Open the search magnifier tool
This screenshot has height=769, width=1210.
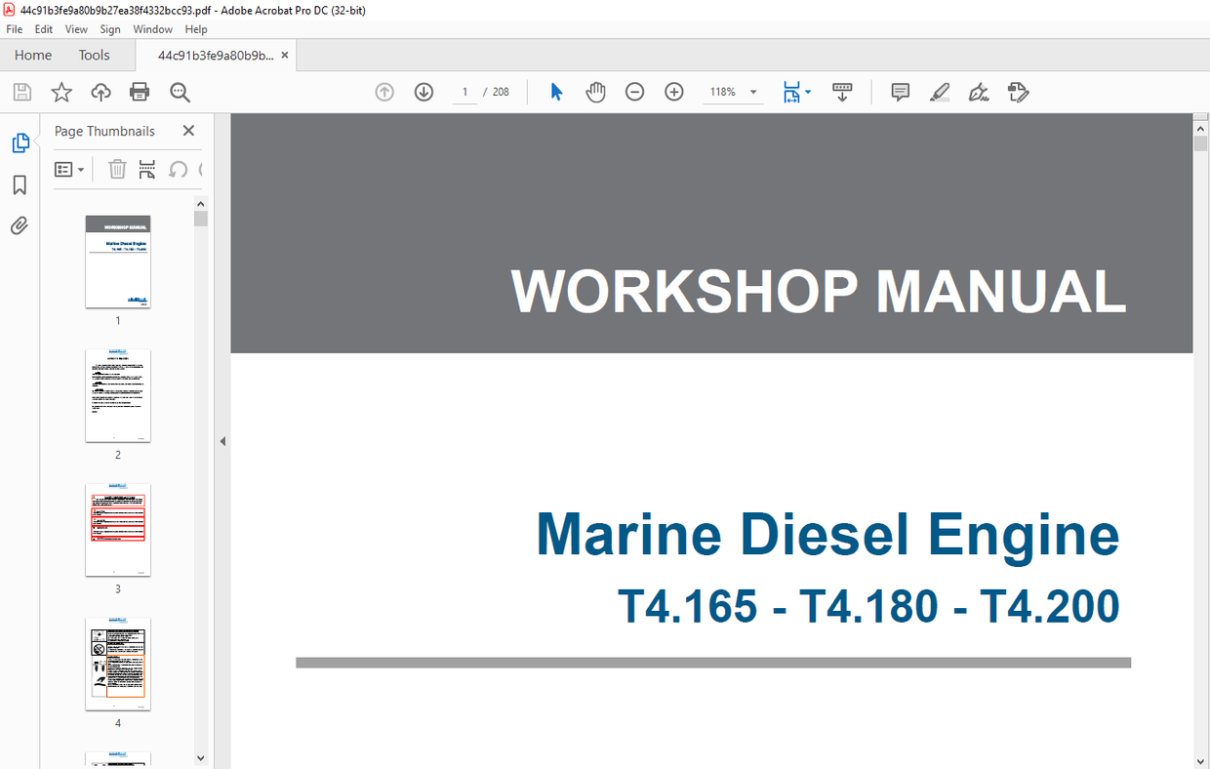[180, 91]
